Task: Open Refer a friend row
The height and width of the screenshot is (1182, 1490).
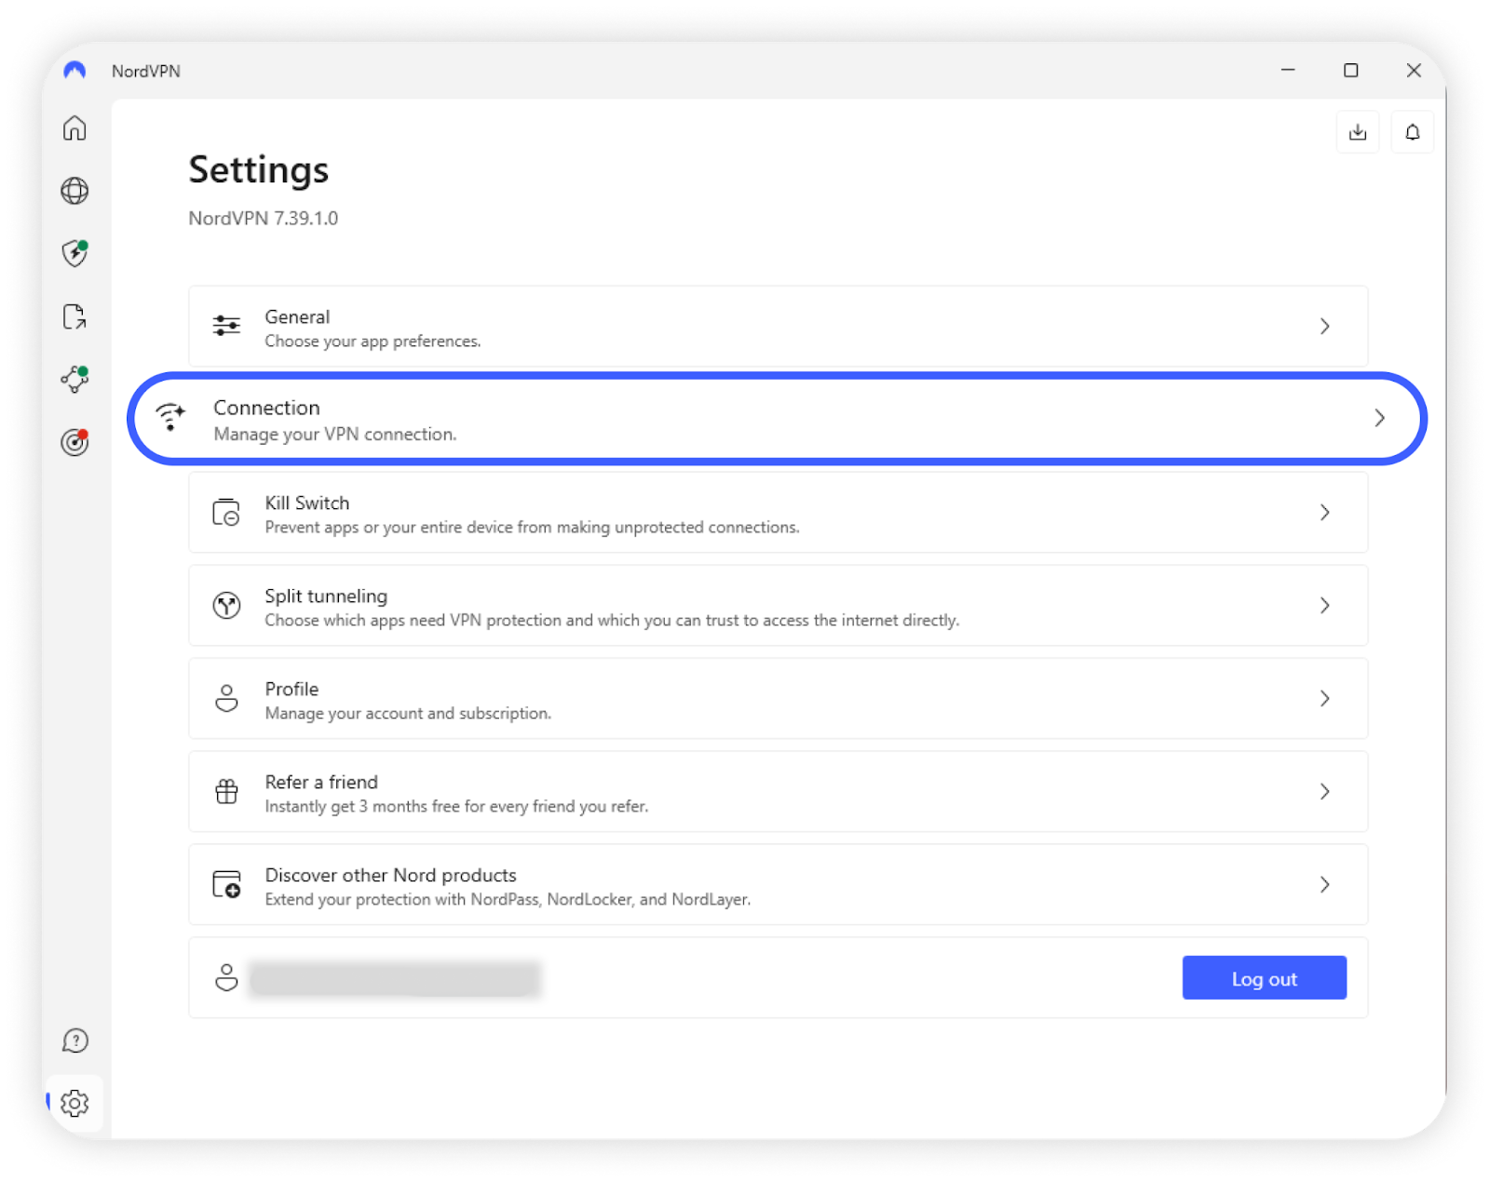Action: click(778, 792)
